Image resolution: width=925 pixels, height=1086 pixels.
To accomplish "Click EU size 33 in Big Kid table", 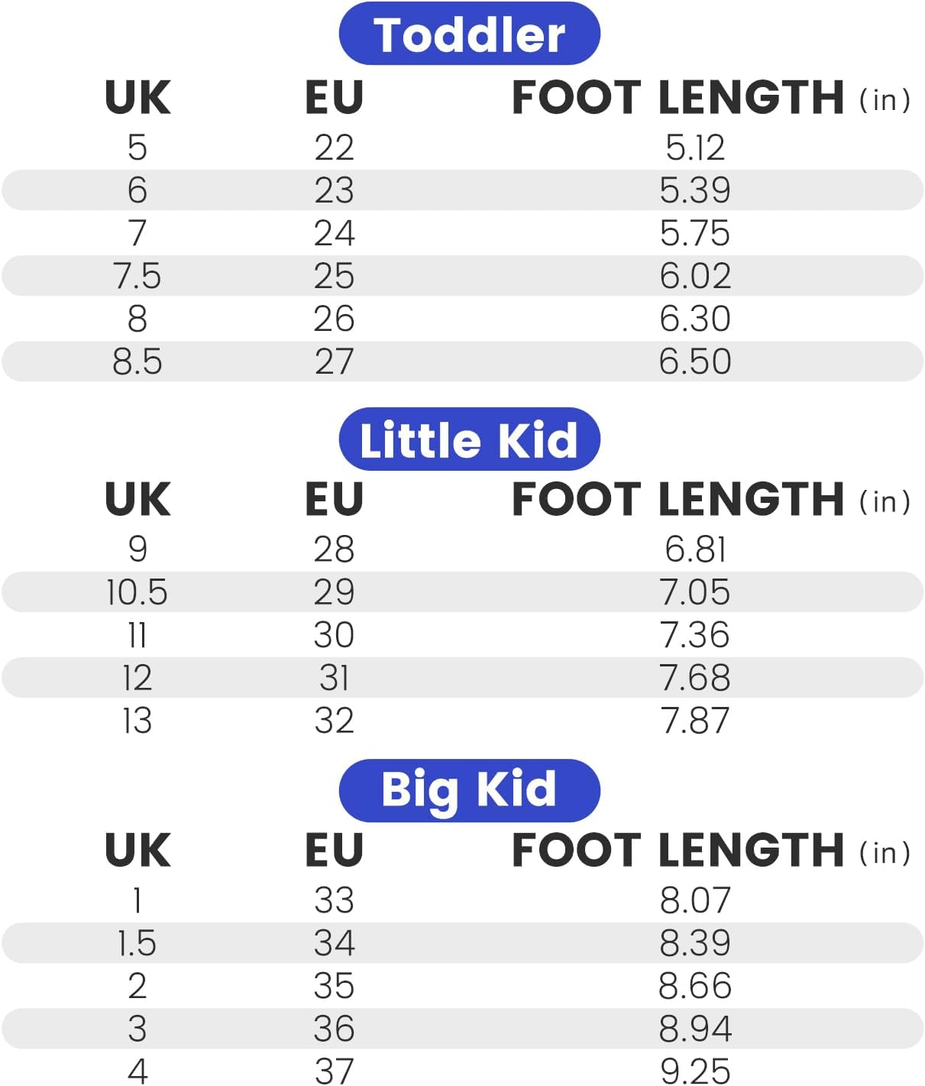I will coord(334,900).
